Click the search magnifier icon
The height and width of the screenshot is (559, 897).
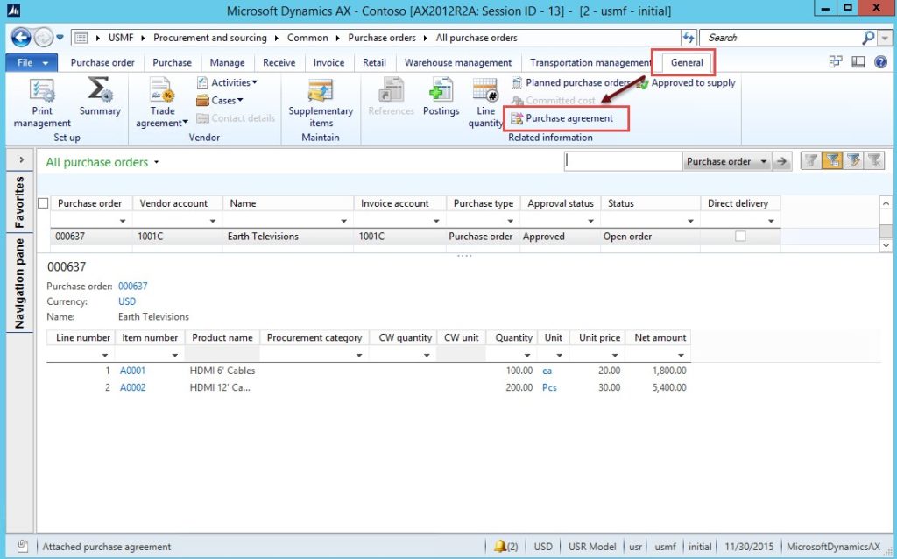(868, 38)
